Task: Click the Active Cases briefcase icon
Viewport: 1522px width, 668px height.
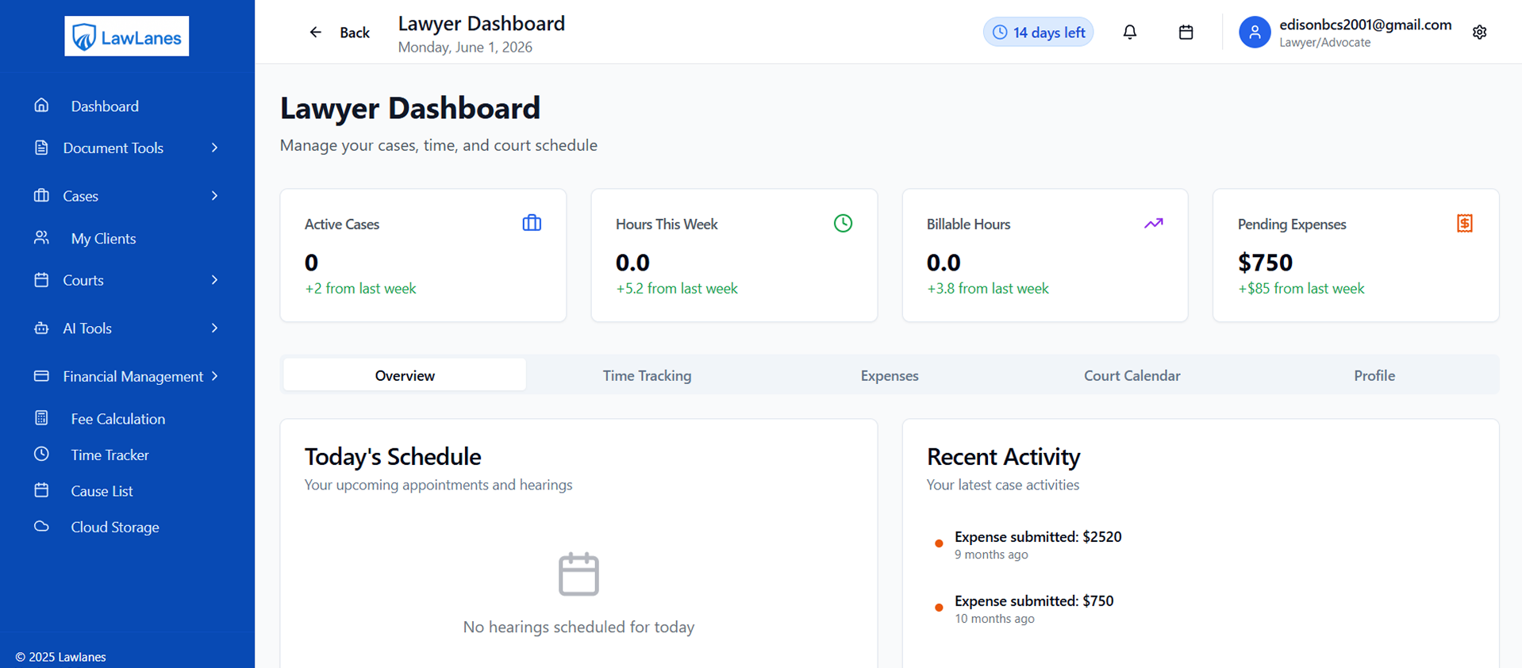Action: pyautogui.click(x=532, y=223)
